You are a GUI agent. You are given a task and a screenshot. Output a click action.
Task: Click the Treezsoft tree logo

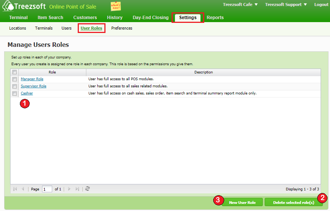[8, 6]
